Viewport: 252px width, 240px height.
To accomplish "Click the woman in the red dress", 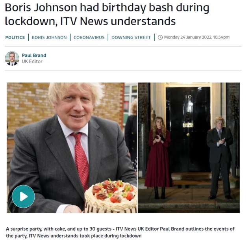I will pyautogui.click(x=158, y=158).
